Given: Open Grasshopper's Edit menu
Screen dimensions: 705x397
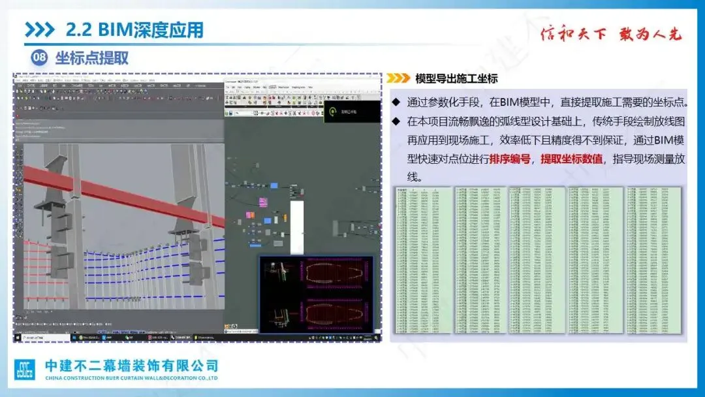Looking at the screenshot, I should click(233, 87).
